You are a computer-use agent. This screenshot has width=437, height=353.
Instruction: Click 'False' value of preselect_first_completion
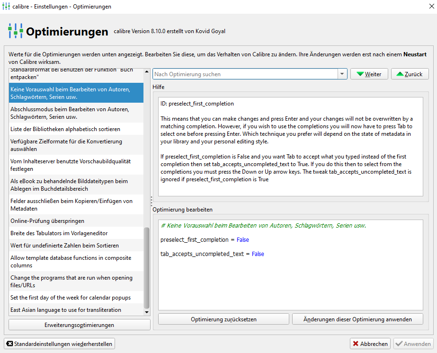(x=242, y=239)
